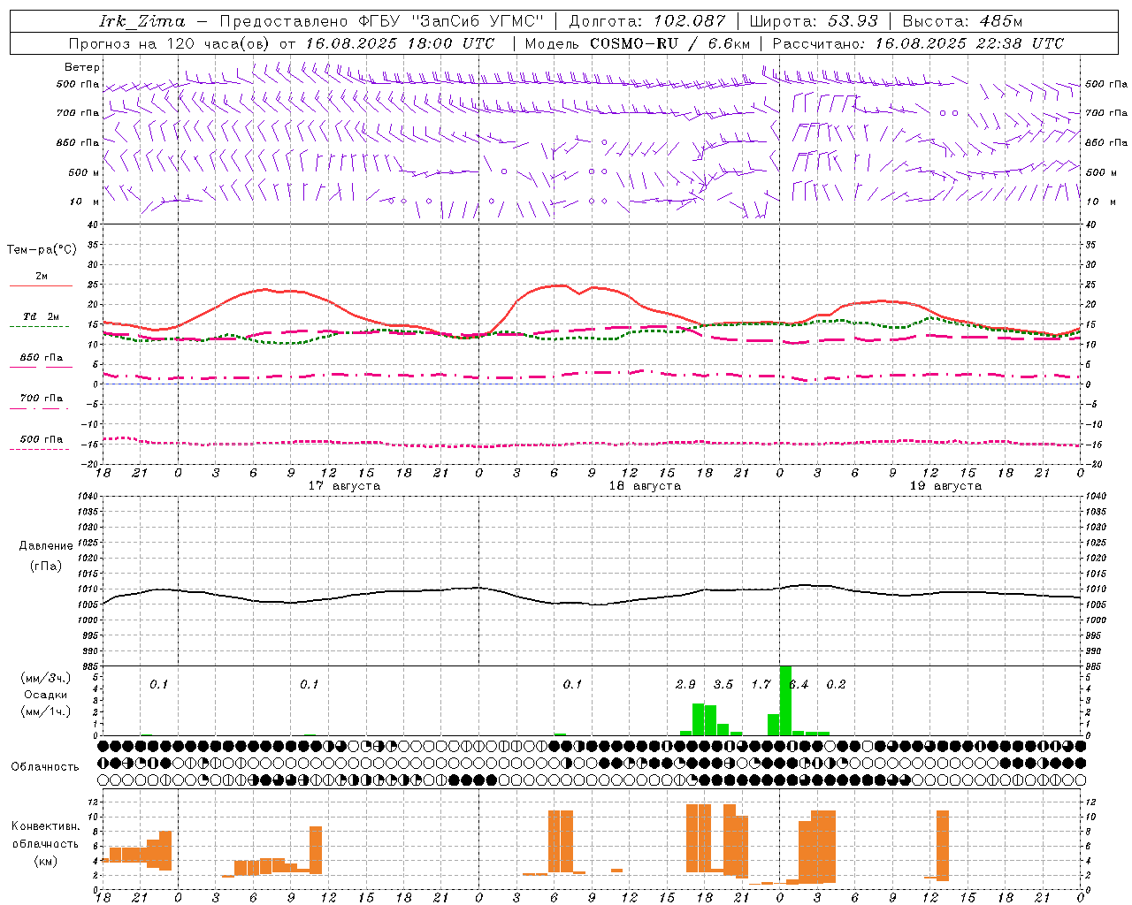Click the forecast start time 16.08.2025 18:00 UTC
Viewport: 1132px width, 905px height.
pos(401,43)
